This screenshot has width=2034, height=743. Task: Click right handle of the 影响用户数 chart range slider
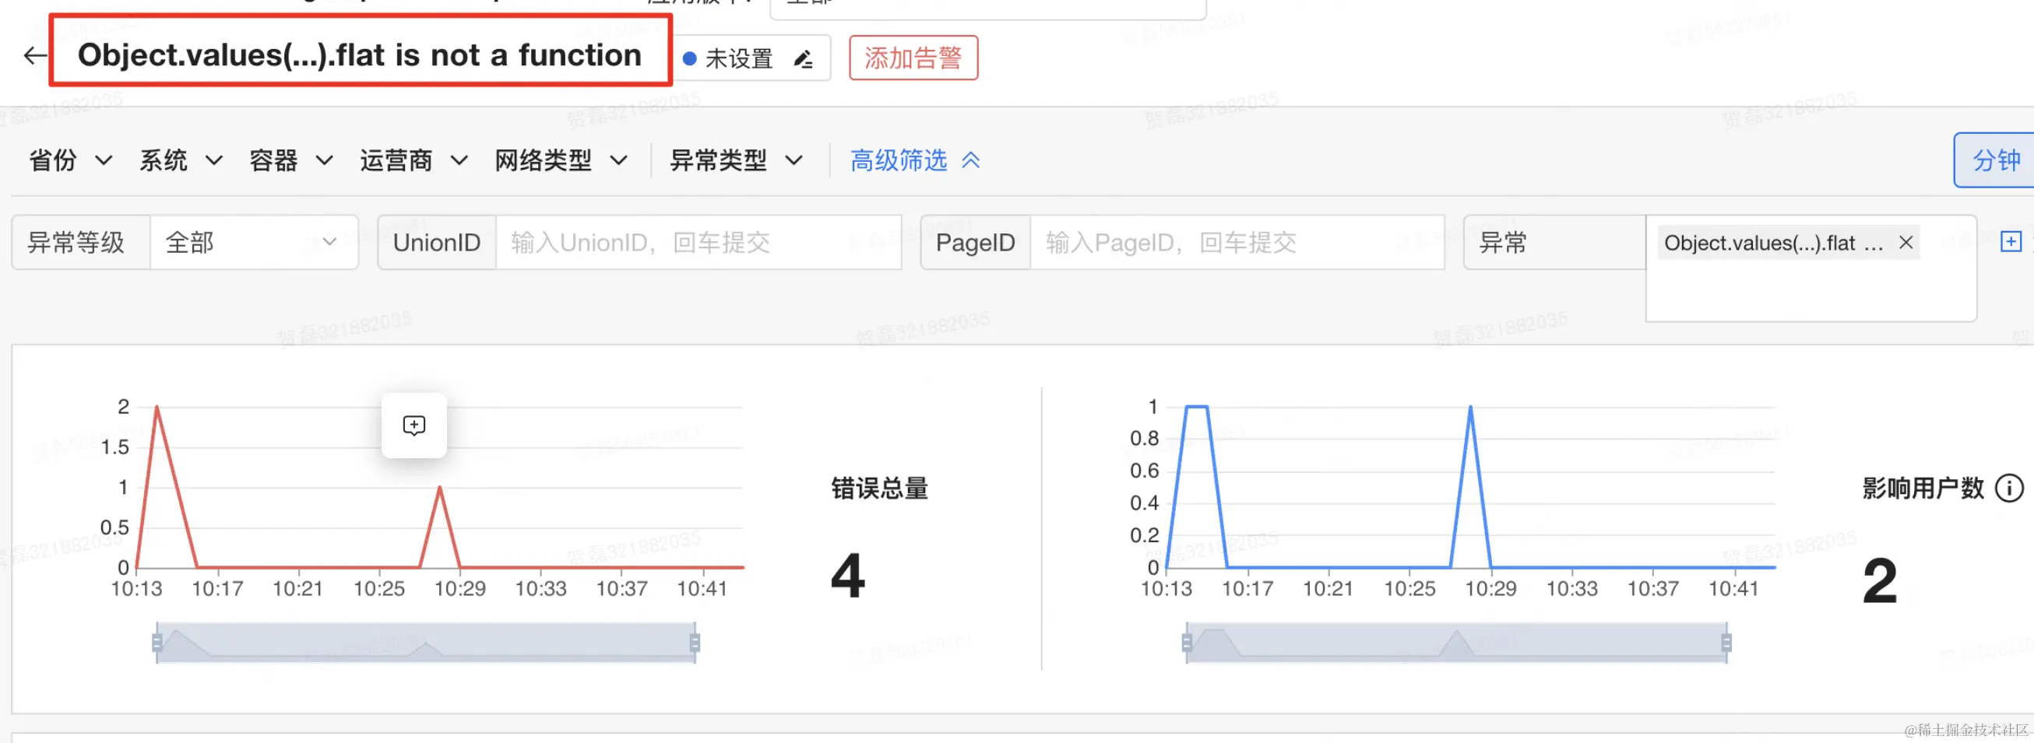coord(1727,643)
